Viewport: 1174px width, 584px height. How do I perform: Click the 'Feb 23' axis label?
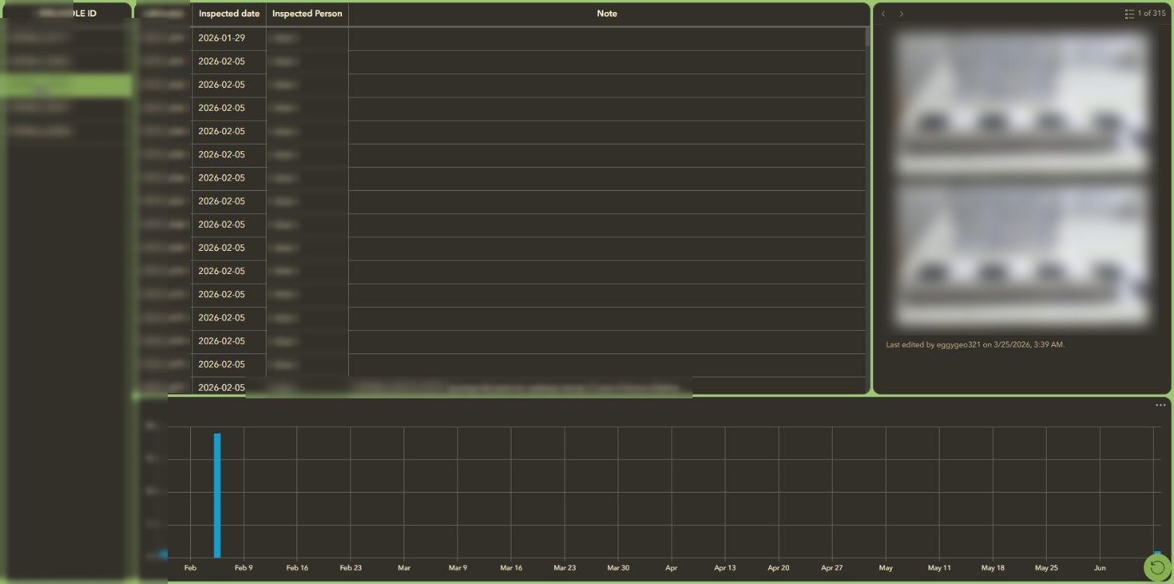point(350,568)
